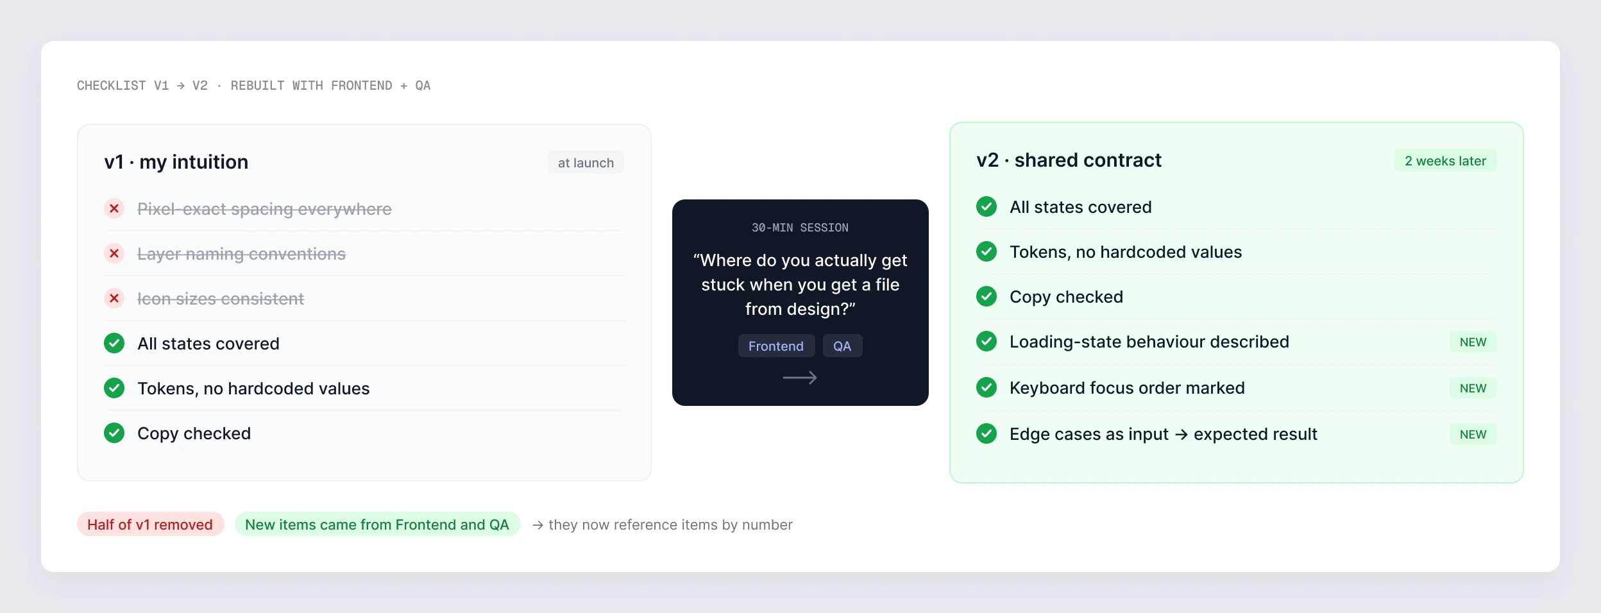Click 'Tokens, no hardcoded values' in the v2 card
The width and height of the screenshot is (1601, 613).
(x=1126, y=252)
